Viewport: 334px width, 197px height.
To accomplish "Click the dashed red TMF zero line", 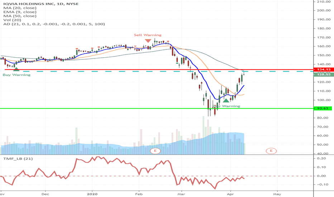I will 157,176.
